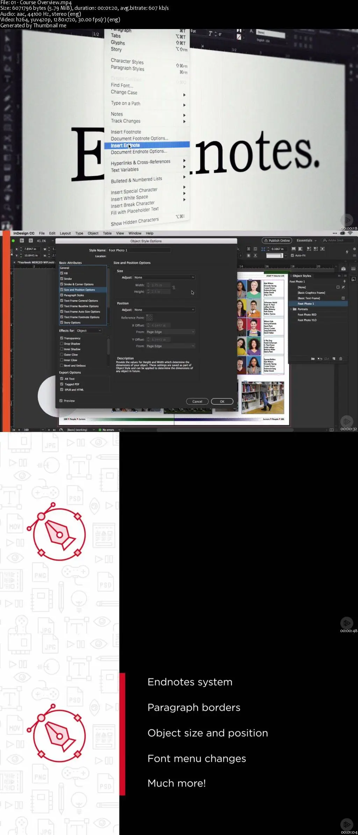Click Quick Apply lightning in Object Styles panel
Screen dimensions: 358x835
click(344, 281)
